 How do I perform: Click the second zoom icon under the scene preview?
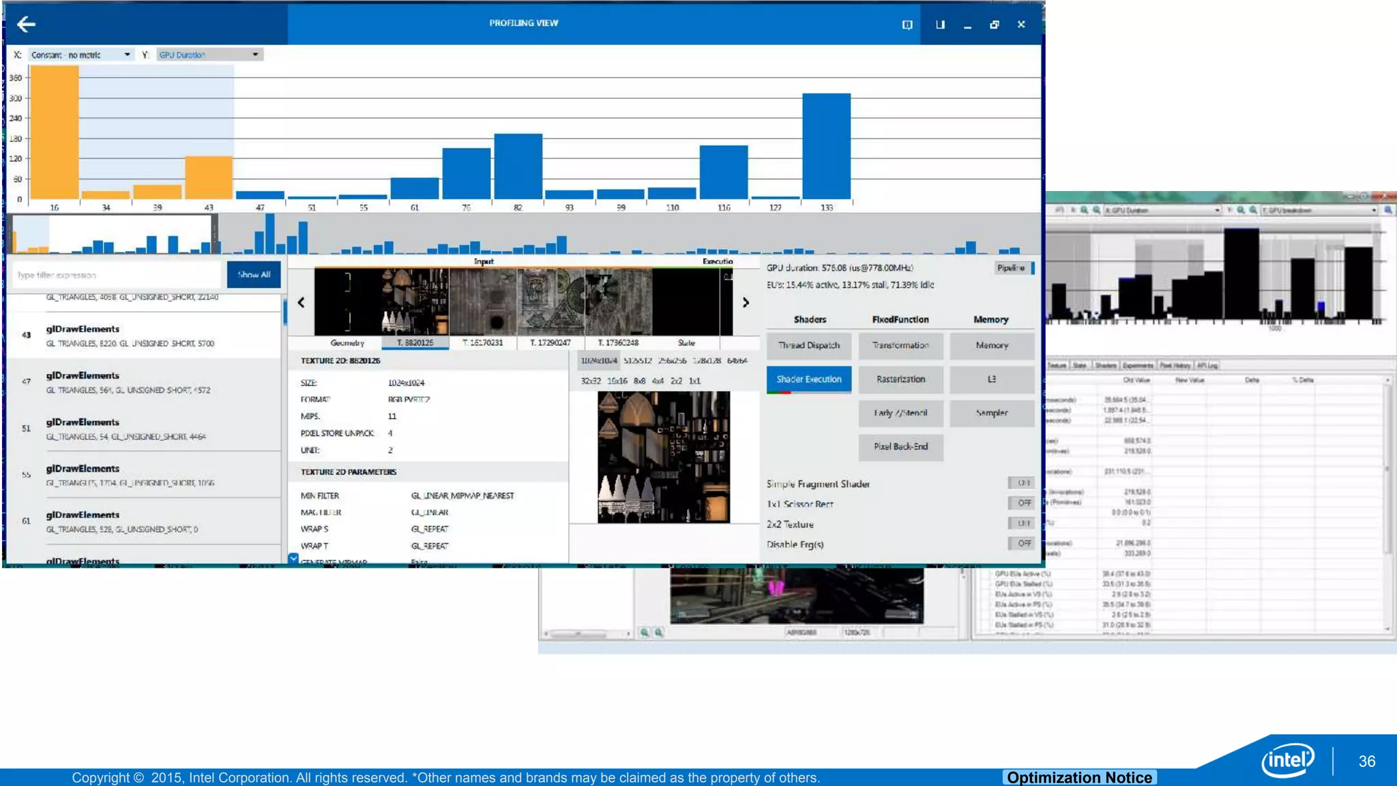[x=658, y=632]
